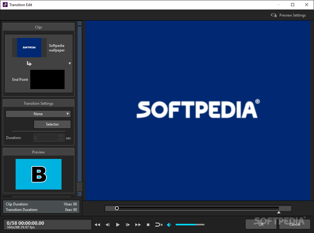
Task: Click the Clip Duration value 10sec 00
Action: click(70, 204)
